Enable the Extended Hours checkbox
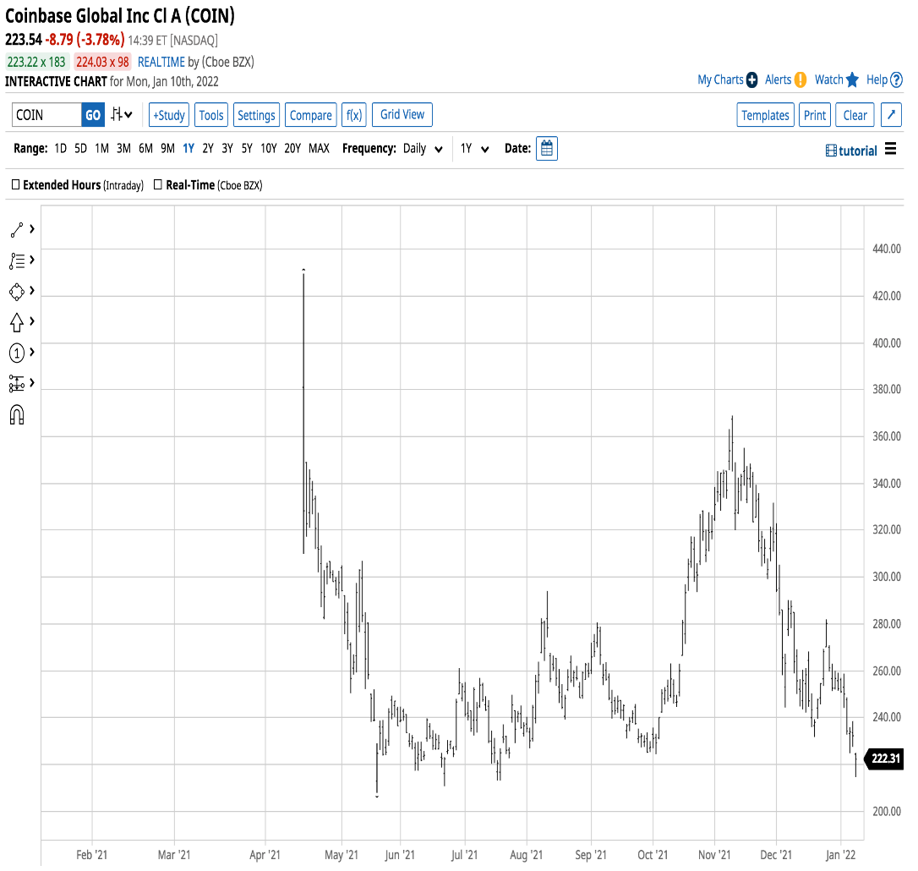This screenshot has height=871, width=918. (16, 184)
